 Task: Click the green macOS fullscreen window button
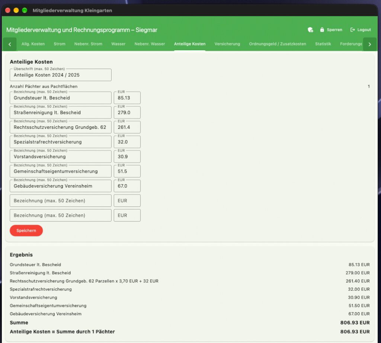click(25, 10)
